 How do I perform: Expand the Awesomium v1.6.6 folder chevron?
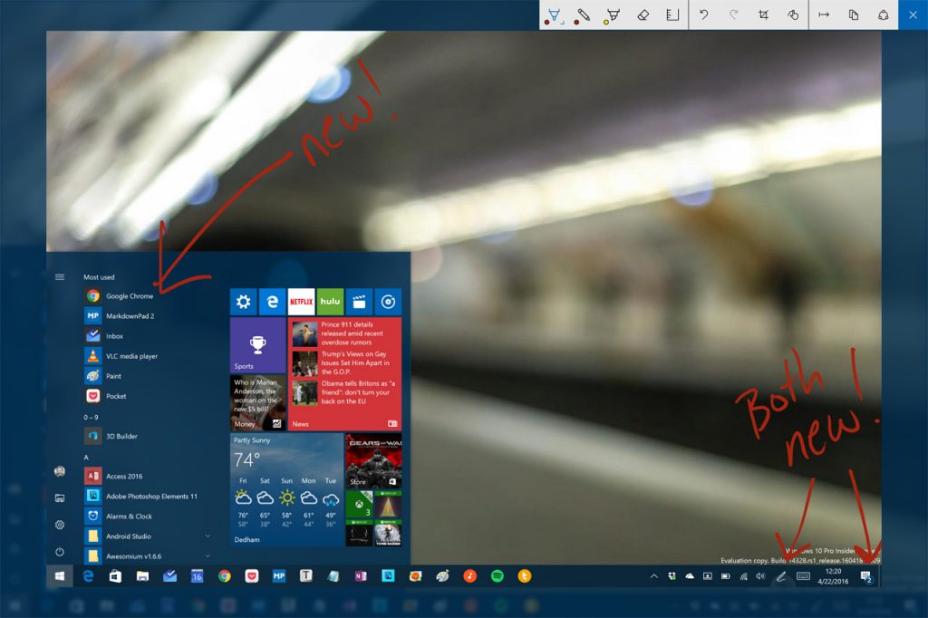pos(208,556)
